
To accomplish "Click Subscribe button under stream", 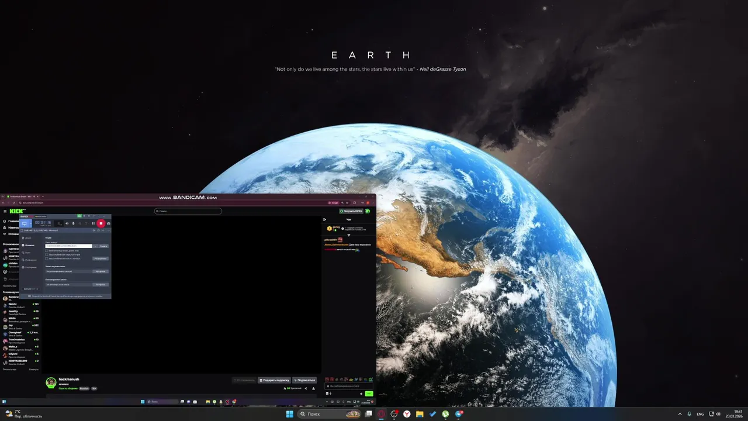I will [x=304, y=380].
